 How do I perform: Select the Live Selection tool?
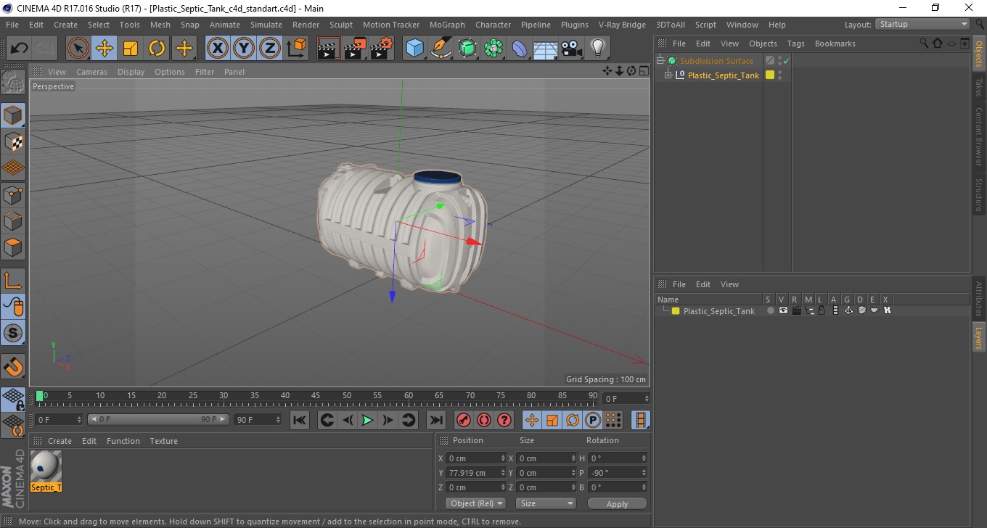[78, 49]
